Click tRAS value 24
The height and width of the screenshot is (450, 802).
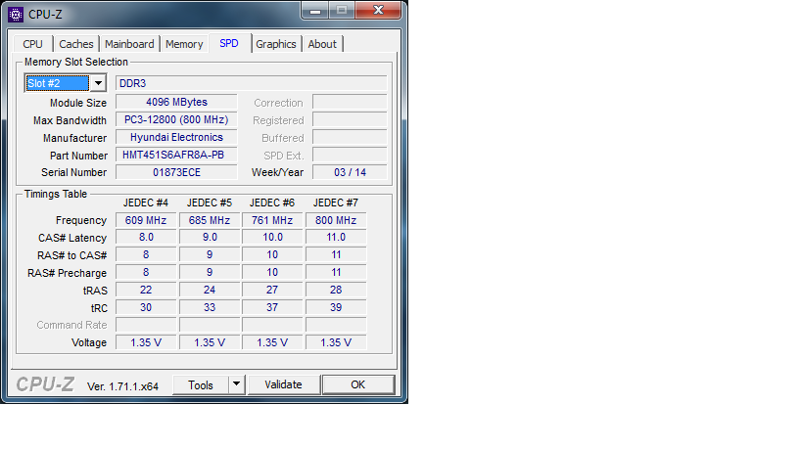pos(210,290)
